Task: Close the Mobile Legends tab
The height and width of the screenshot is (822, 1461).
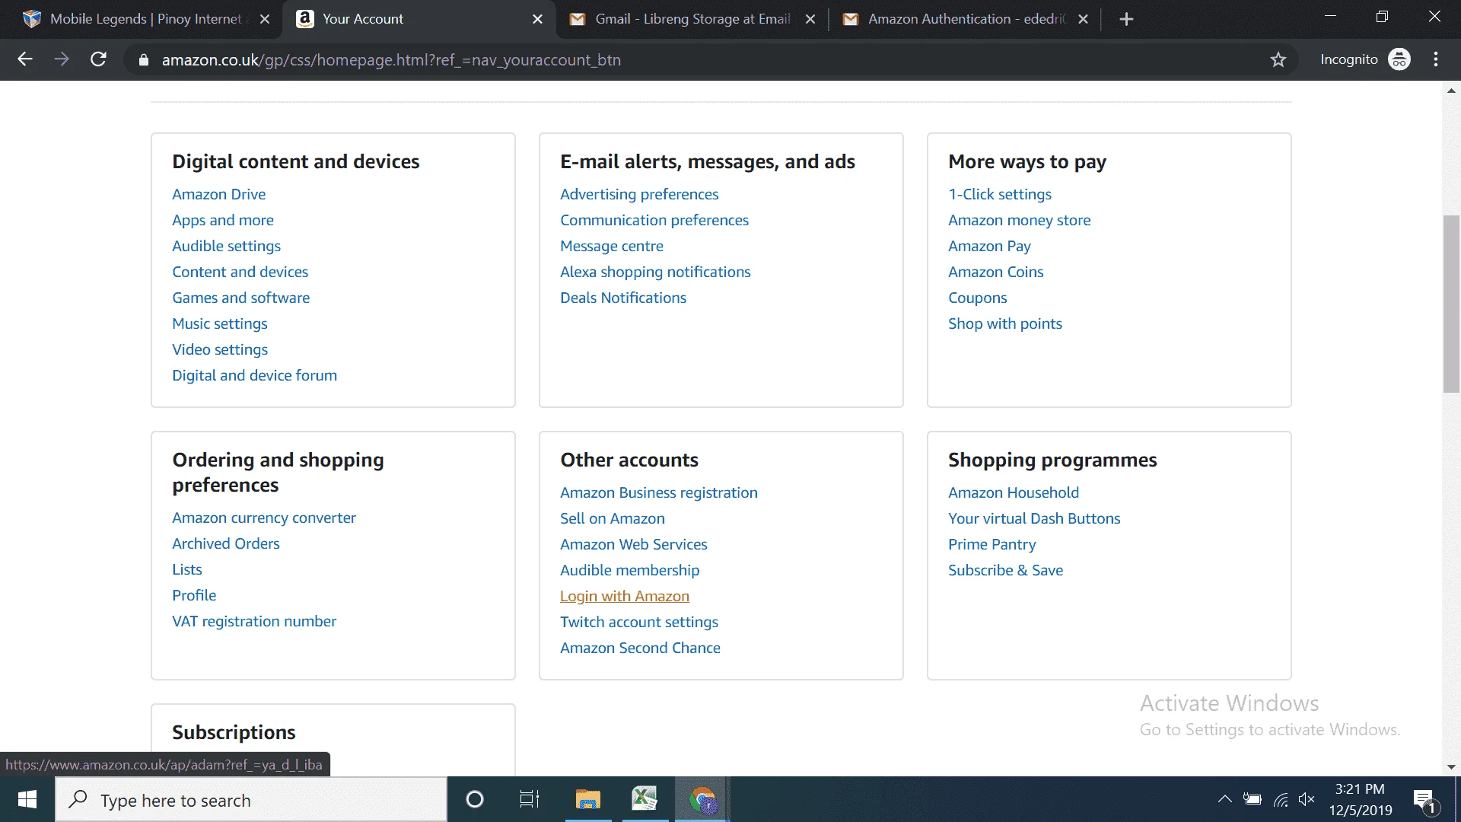Action: pos(265,19)
